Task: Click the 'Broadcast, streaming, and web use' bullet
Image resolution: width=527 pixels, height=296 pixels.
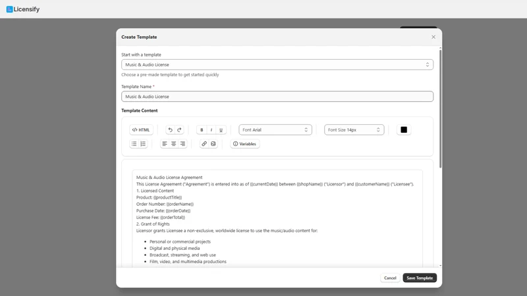Action: pos(183,255)
